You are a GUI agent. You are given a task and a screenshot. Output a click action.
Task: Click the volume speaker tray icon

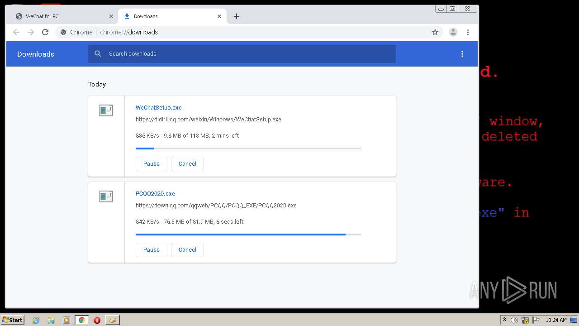point(514,320)
